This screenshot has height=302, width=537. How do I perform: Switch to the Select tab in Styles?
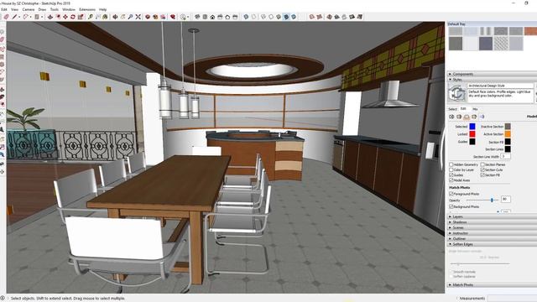(x=453, y=109)
